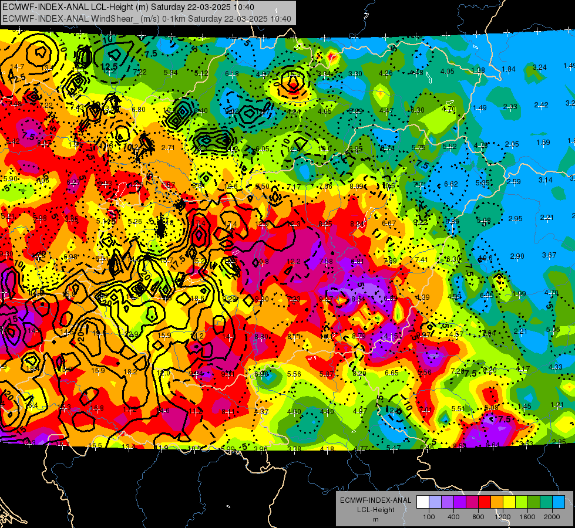
Task: Click the map value 7.71
Action: pyautogui.click(x=420, y=185)
